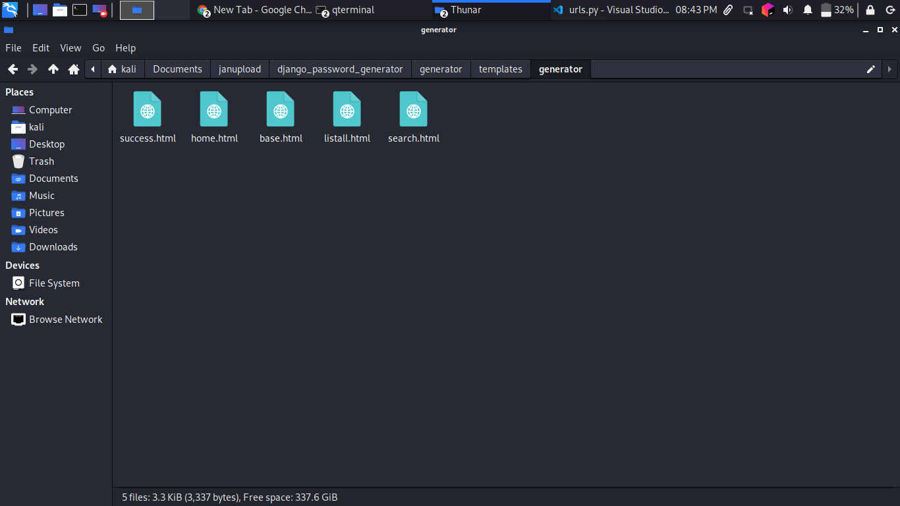
Task: Select search.html file
Action: (x=414, y=117)
